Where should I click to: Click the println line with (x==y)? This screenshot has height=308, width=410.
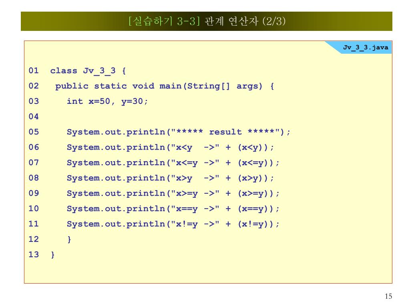[173, 209]
